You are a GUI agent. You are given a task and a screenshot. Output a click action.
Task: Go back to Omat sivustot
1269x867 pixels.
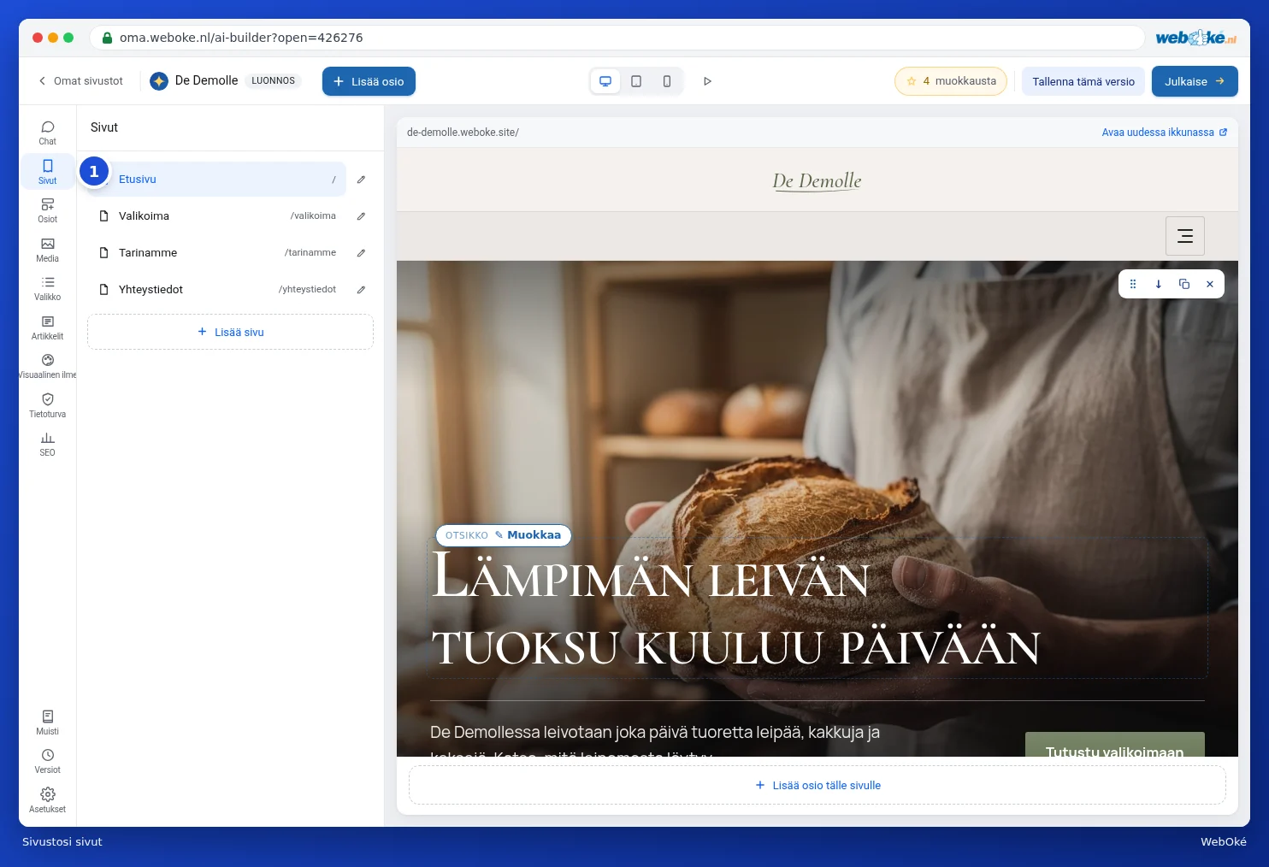80,81
